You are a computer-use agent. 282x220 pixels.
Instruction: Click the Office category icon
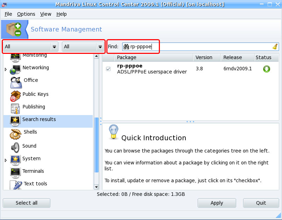click(16, 83)
